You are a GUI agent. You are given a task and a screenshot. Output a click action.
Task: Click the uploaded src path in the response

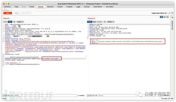127,41
